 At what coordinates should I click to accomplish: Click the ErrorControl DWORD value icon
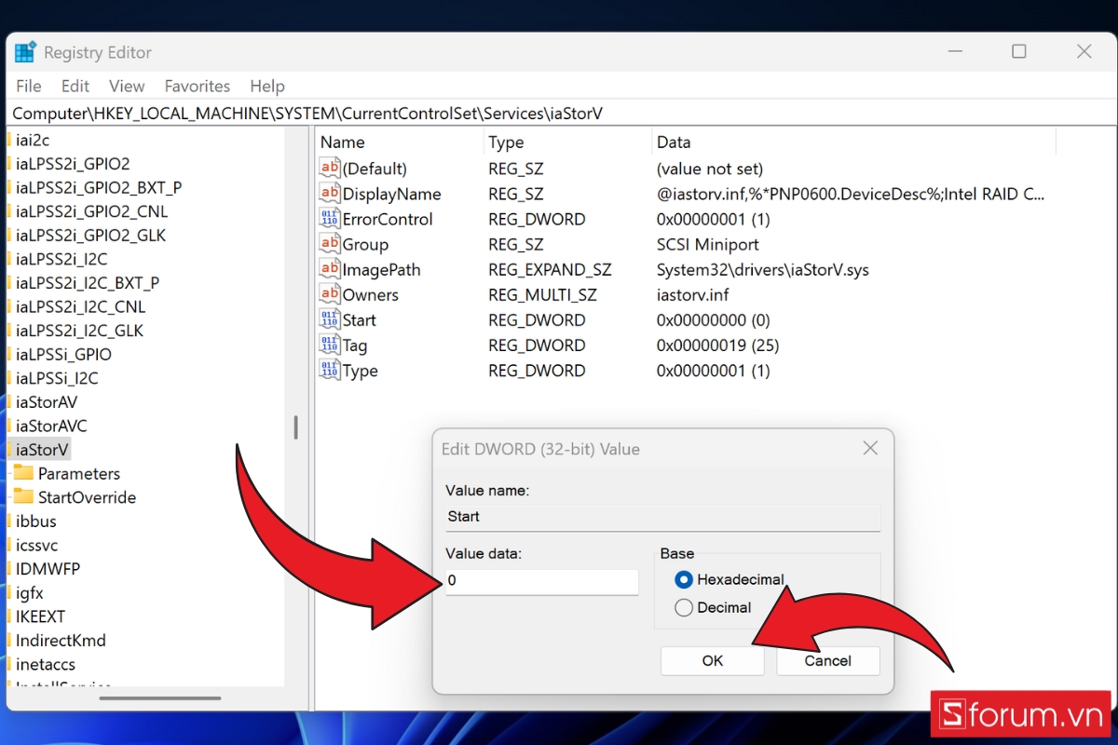click(x=330, y=219)
